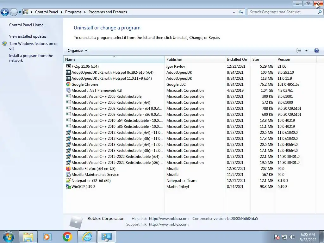Click the Martin Prikryl publisher cell

[178, 187]
